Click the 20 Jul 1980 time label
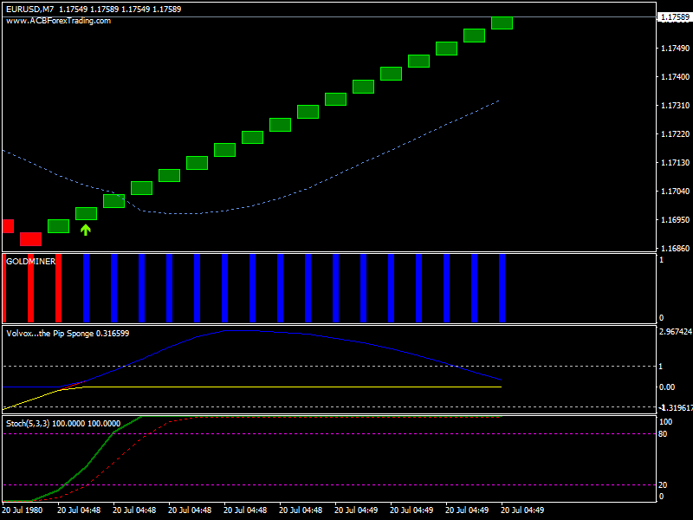 click(24, 511)
